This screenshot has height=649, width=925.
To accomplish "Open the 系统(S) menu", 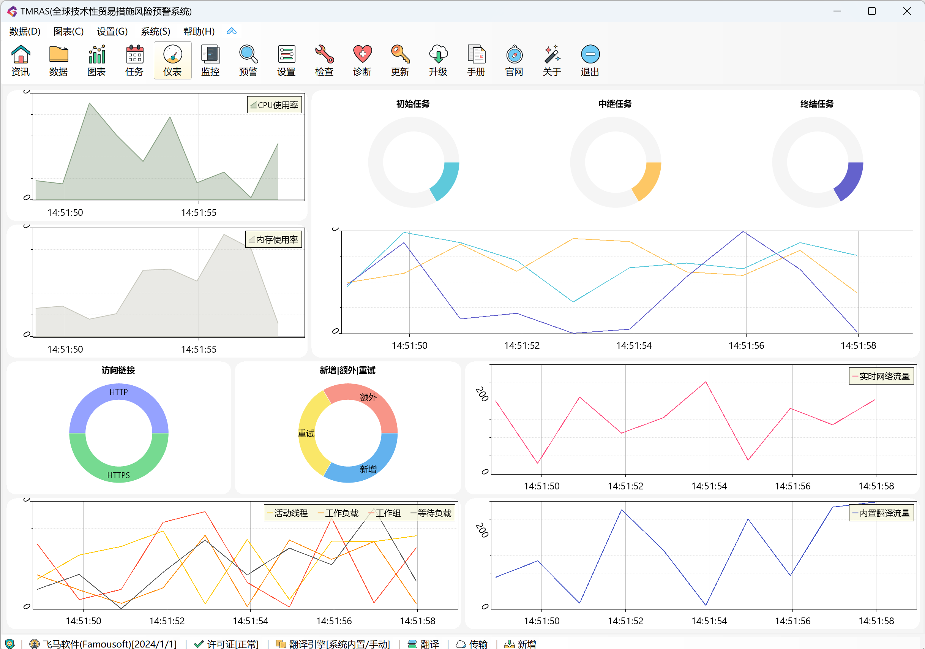I will (156, 31).
